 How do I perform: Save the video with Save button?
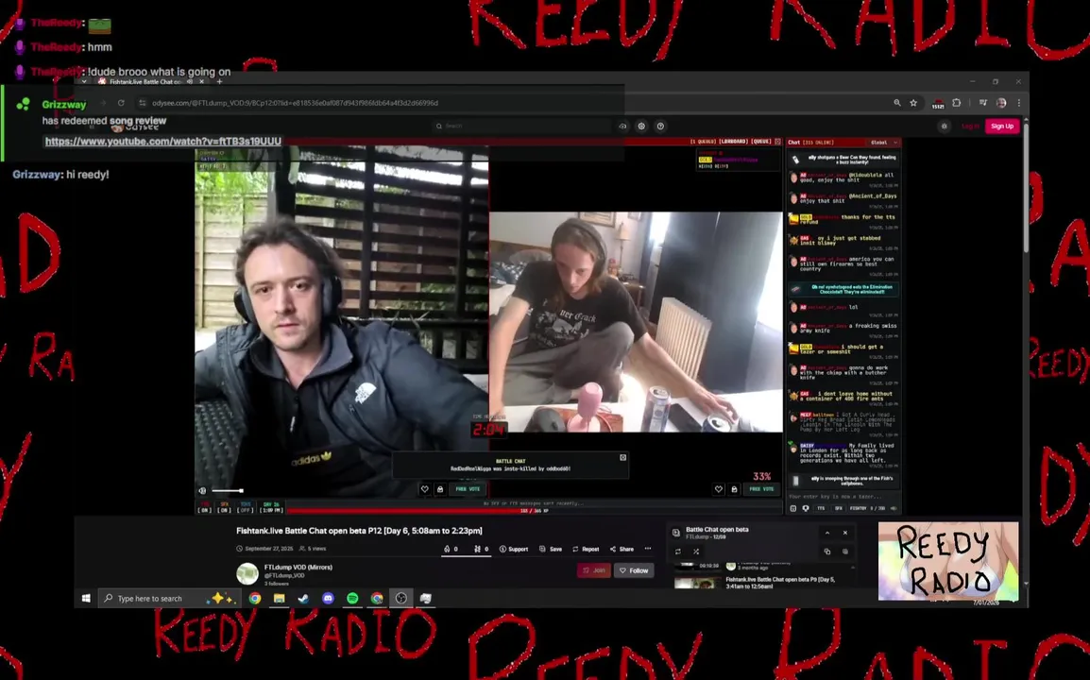[x=551, y=549]
